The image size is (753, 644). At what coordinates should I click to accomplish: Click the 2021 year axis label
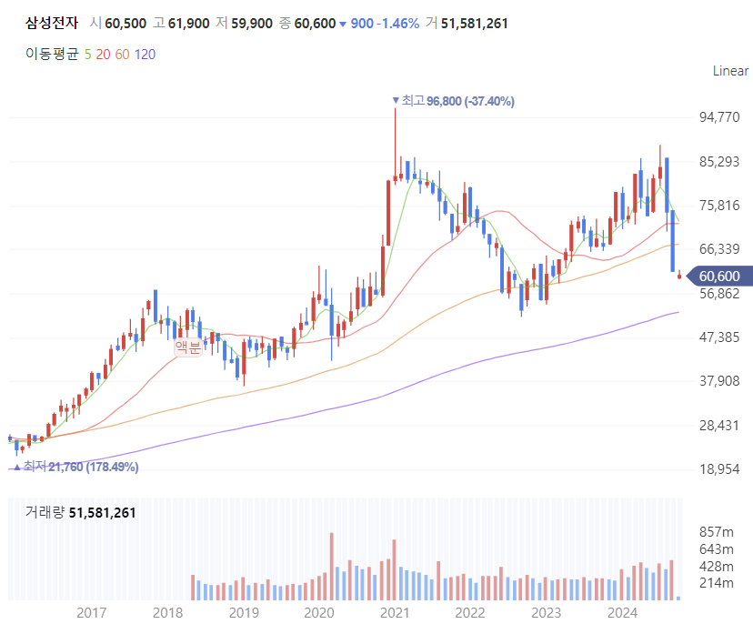[x=396, y=613]
